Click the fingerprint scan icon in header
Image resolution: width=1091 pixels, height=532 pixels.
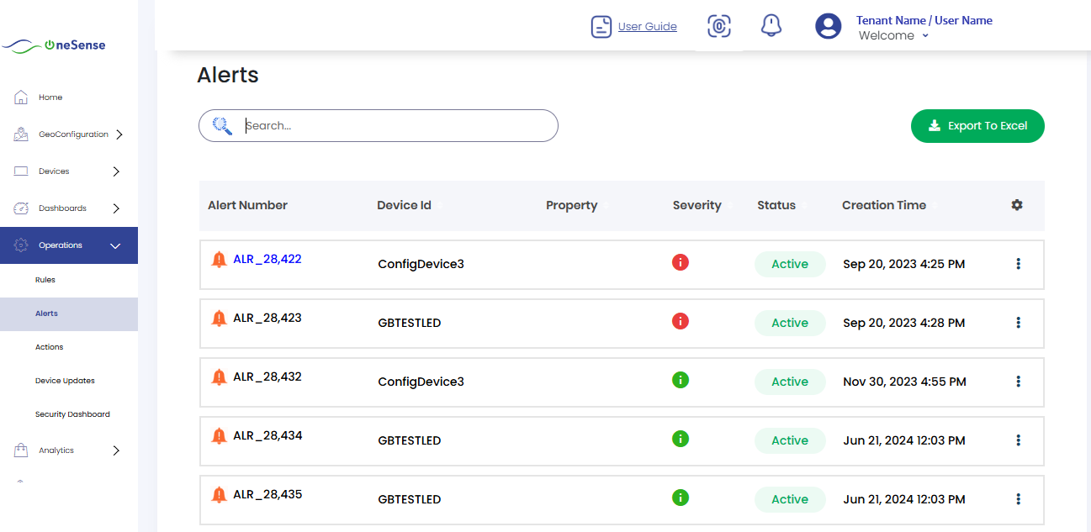[718, 26]
